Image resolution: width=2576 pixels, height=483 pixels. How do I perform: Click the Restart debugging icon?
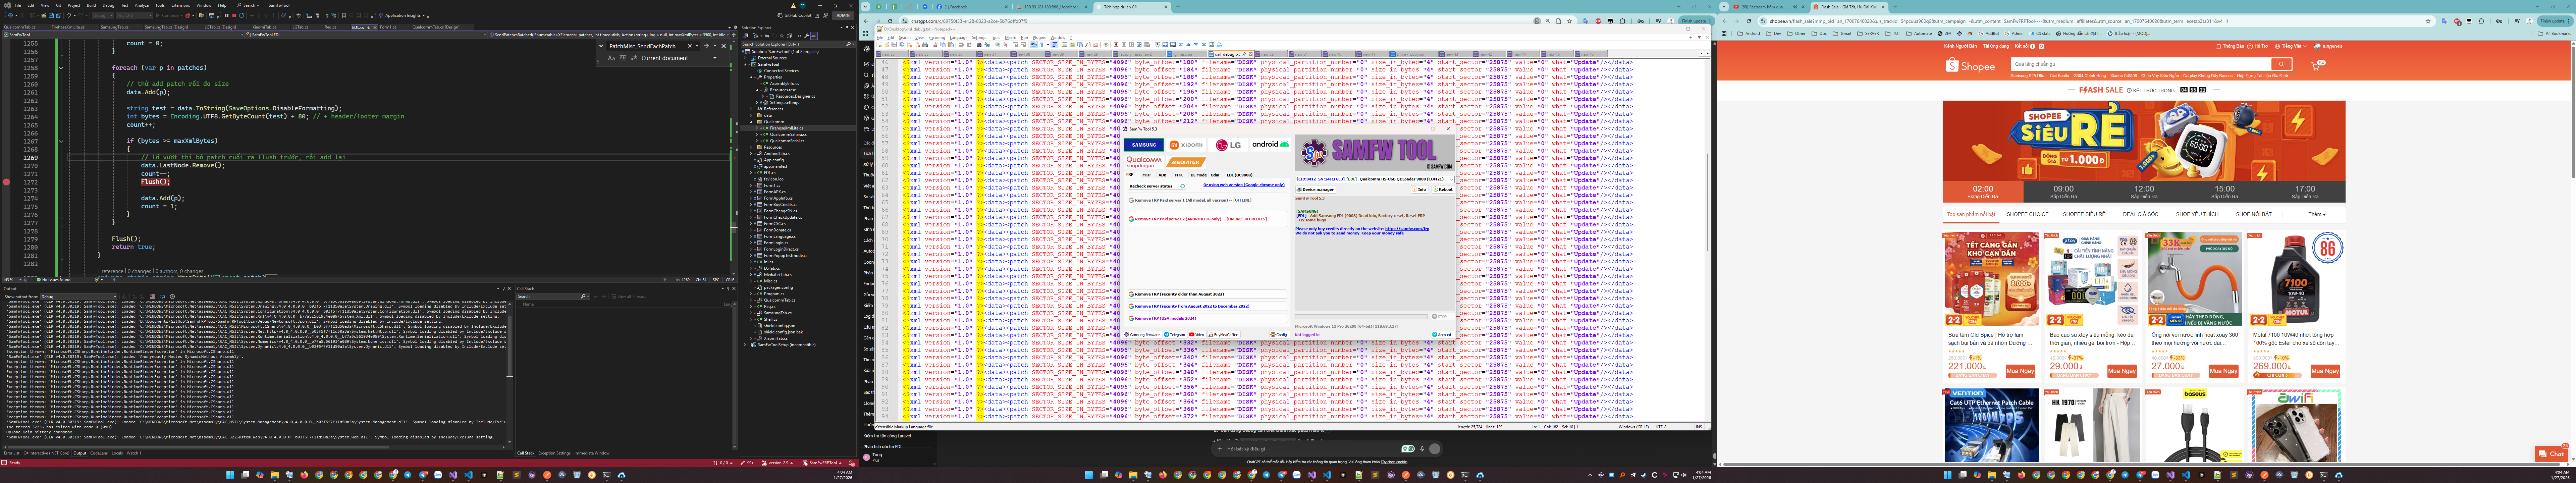pos(241,16)
